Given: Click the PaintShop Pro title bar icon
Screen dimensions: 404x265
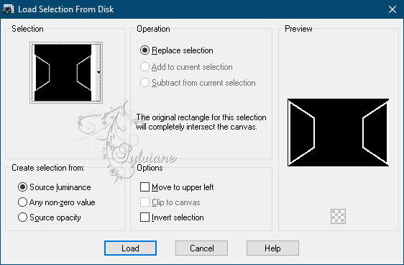Looking at the screenshot, I should [8, 9].
